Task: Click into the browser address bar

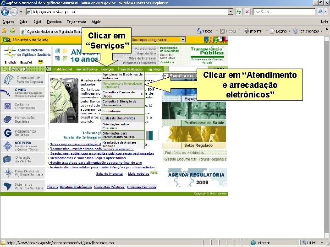Action: 127,12
